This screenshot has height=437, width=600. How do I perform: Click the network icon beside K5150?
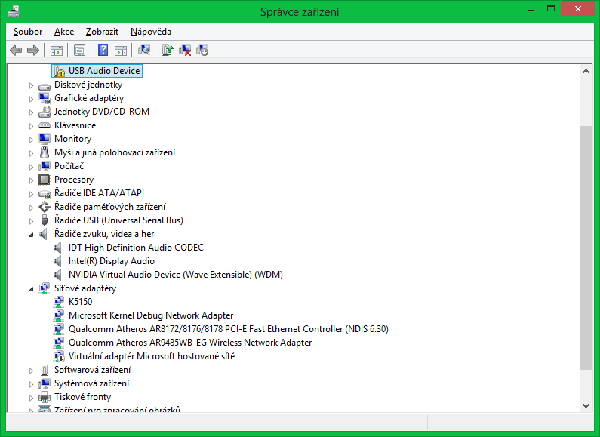59,302
